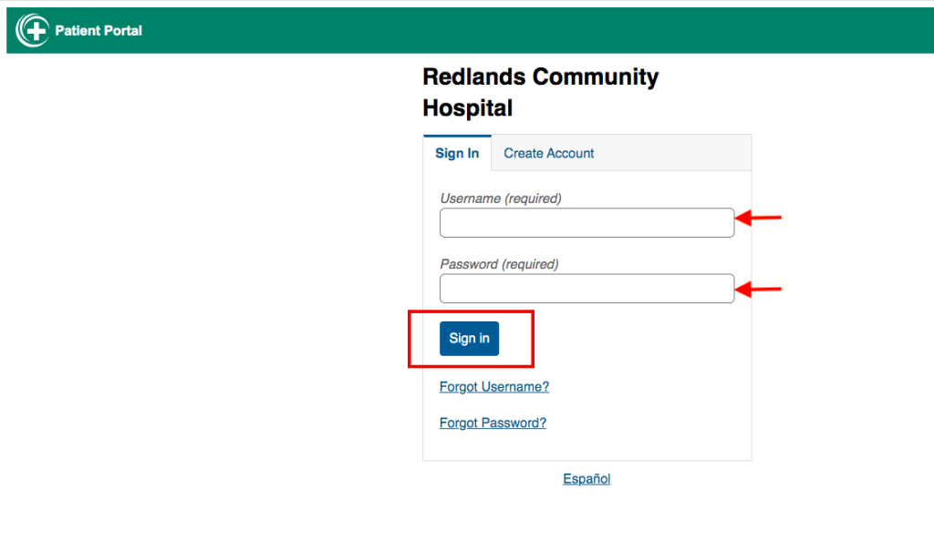
Task: Click the Redlands Community Hospital heading
Action: pyautogui.click(x=540, y=92)
